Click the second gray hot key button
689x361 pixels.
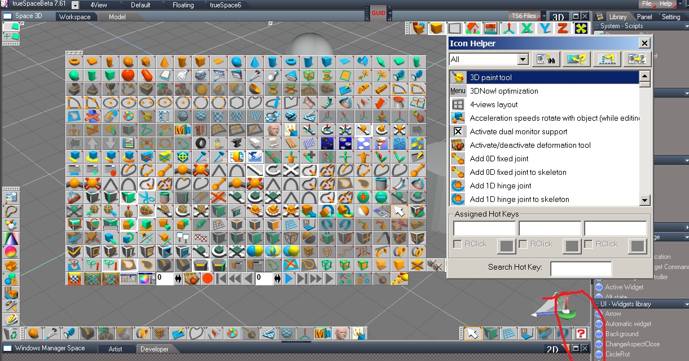pyautogui.click(x=572, y=245)
